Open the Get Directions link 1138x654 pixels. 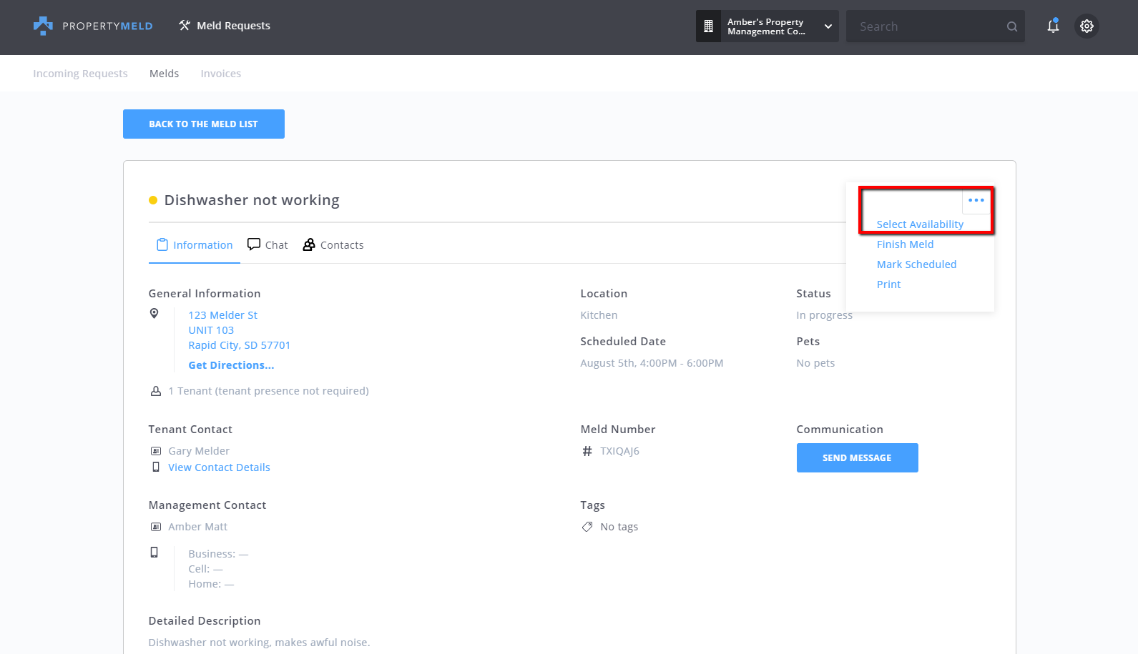231,365
